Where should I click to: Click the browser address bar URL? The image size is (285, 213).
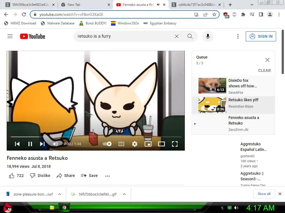[x=71, y=14]
